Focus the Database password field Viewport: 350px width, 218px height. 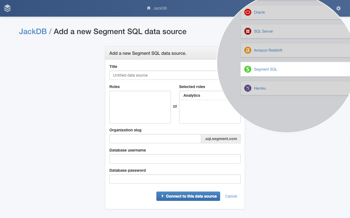pos(175,179)
